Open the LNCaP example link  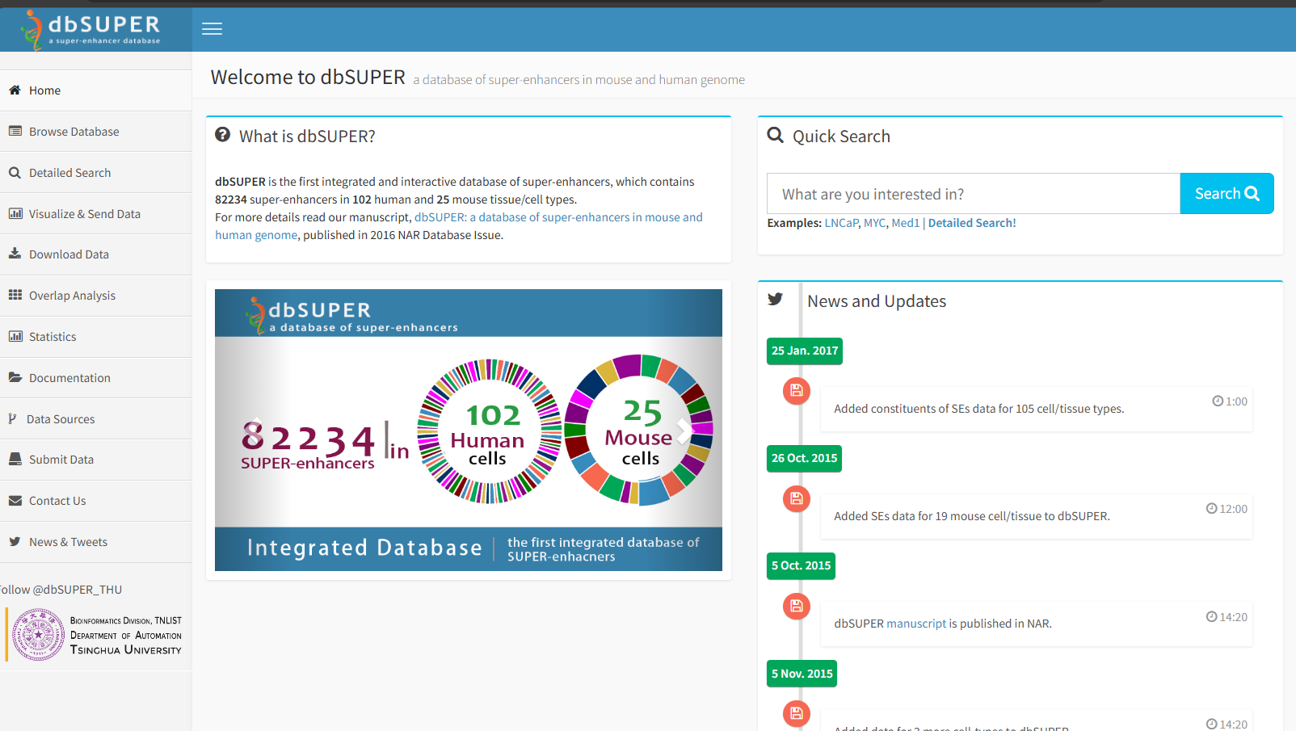(x=841, y=223)
